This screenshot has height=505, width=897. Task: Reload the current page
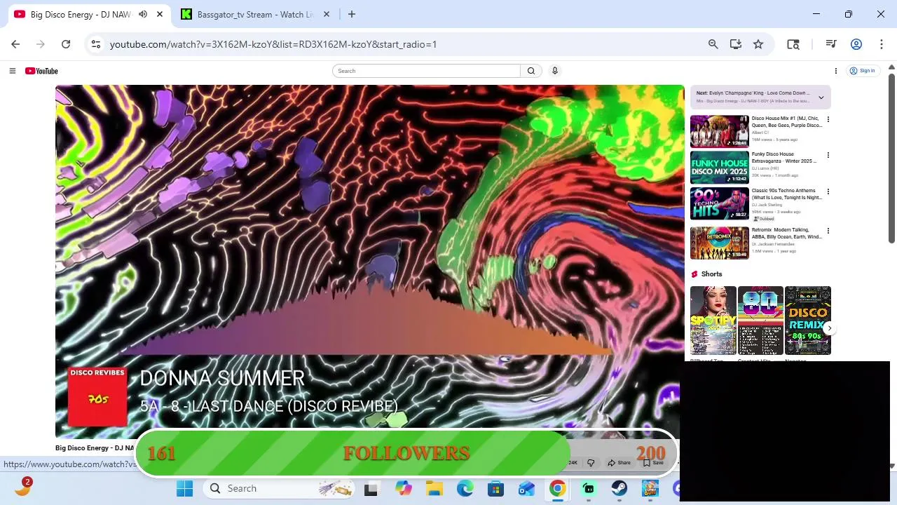click(x=66, y=44)
